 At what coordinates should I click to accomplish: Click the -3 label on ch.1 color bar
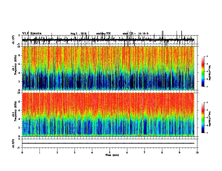click(207, 56)
